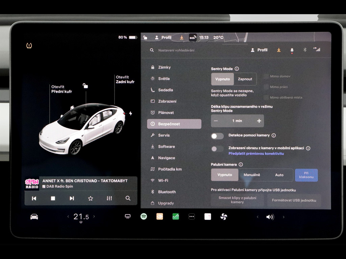Tap Otevřít Přední kufr
This screenshot has height=259, width=346.
61,89
